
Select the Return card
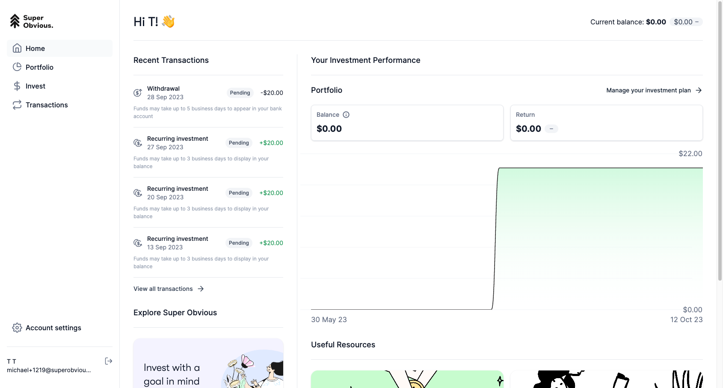(x=607, y=123)
